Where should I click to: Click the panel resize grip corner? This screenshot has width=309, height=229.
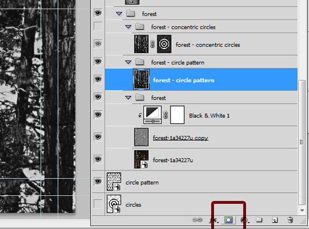click(x=303, y=222)
